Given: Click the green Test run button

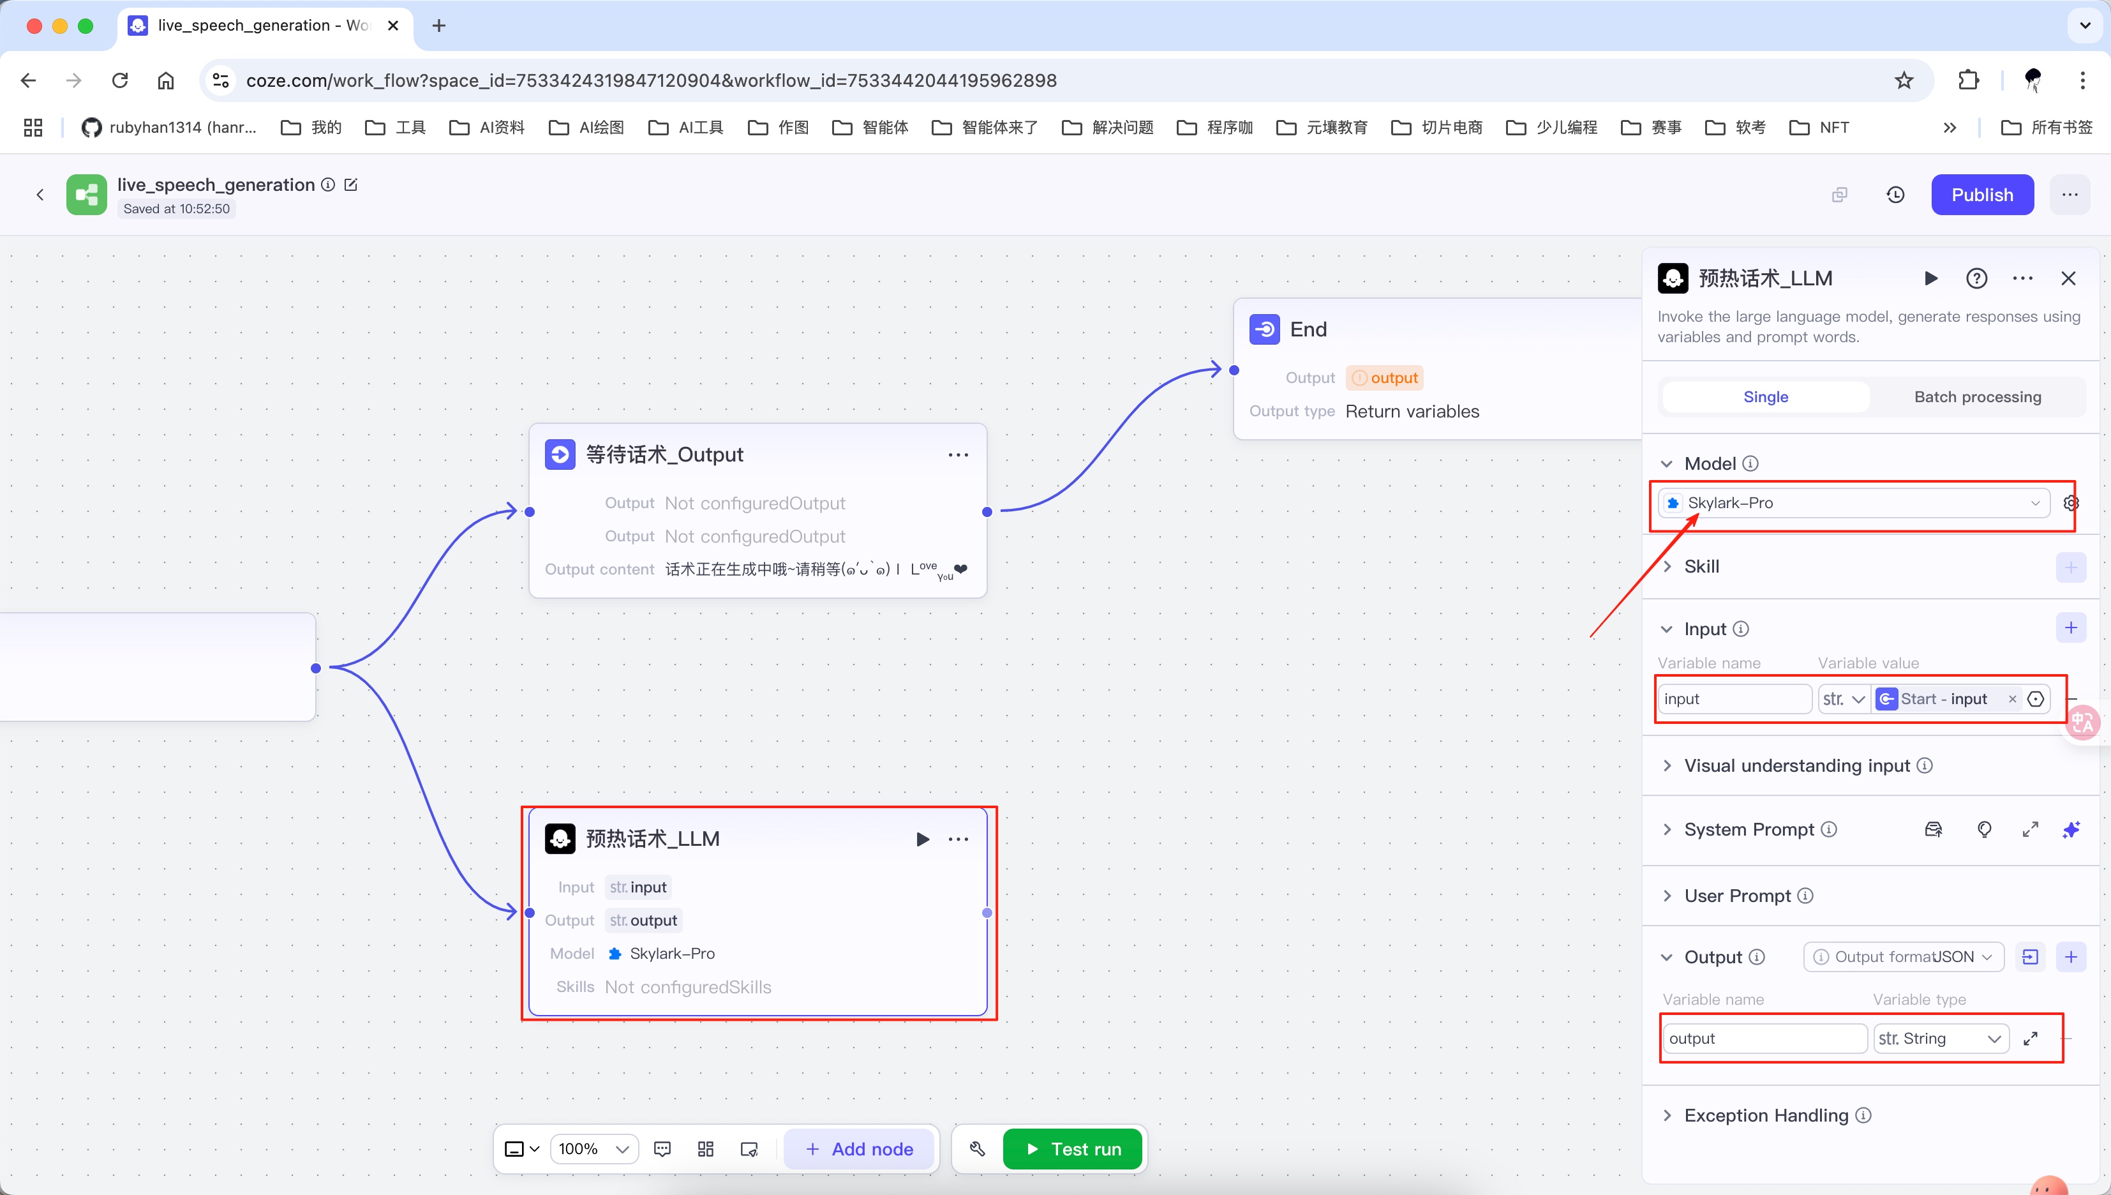Looking at the screenshot, I should (x=1072, y=1149).
